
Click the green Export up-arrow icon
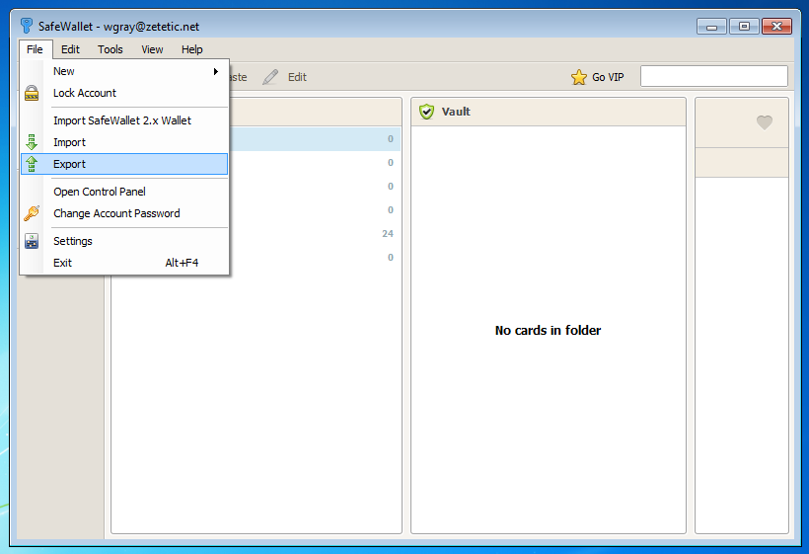(x=32, y=164)
